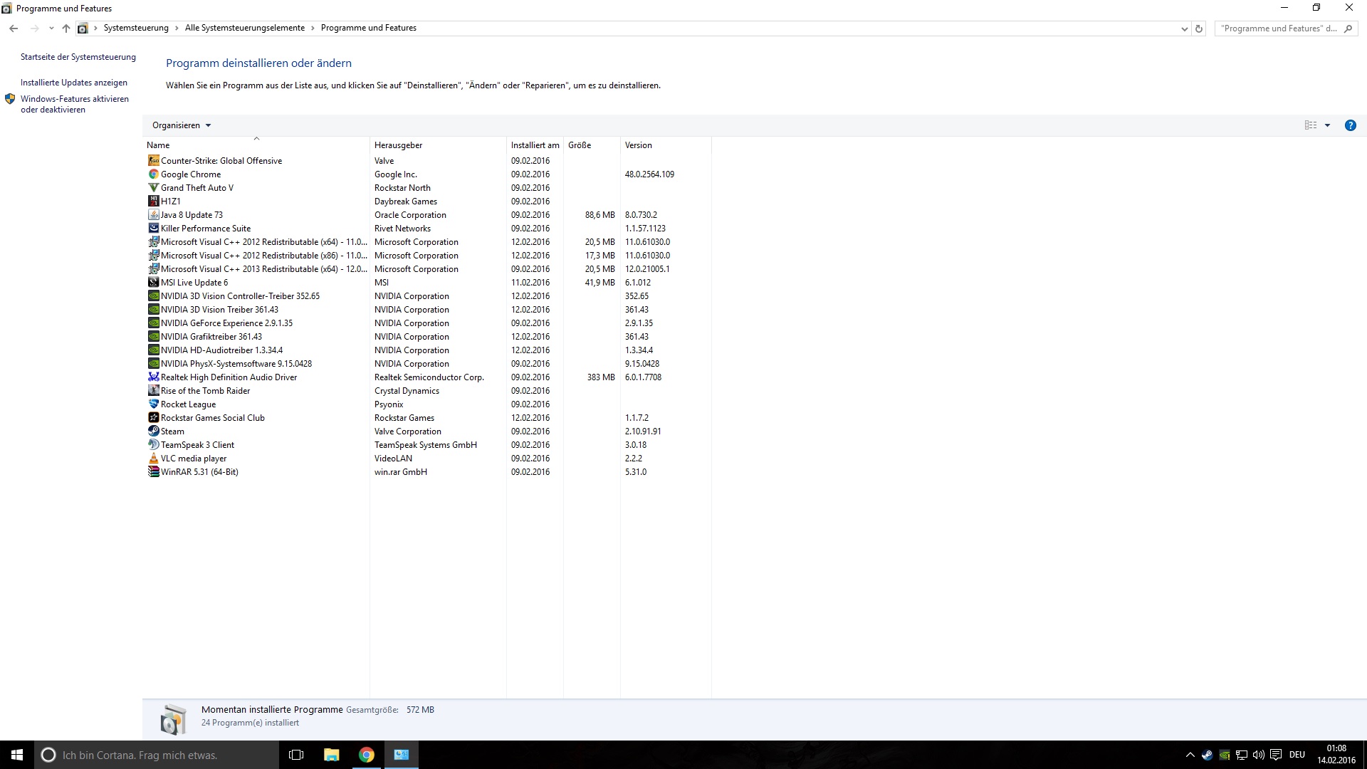Sort the list by the Herausgeber column
Screen dimensions: 1367x769
pyautogui.click(x=399, y=145)
